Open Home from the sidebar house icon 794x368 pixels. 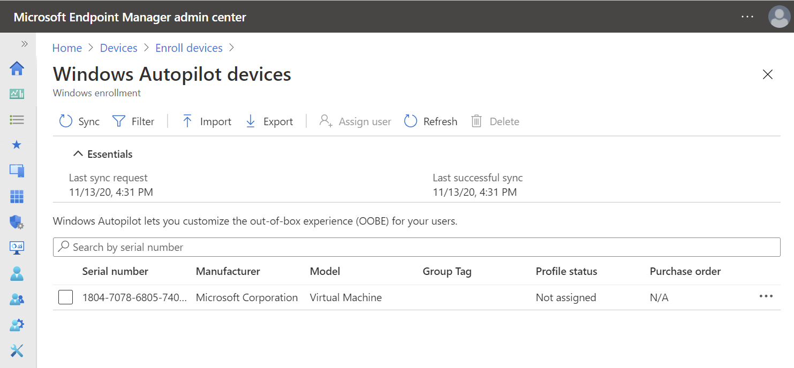tap(17, 68)
